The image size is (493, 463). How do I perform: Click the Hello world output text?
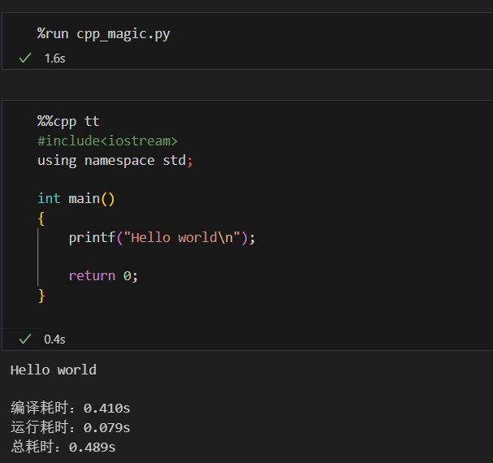pyautogui.click(x=54, y=370)
